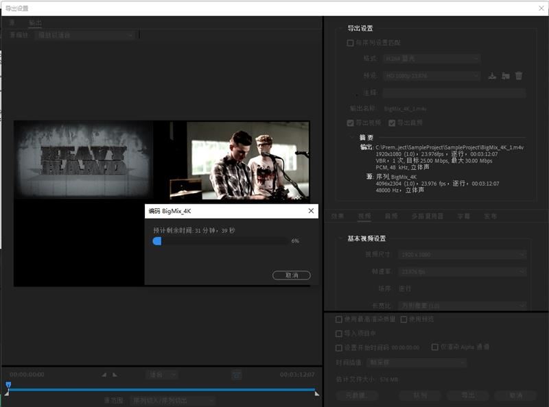Collapse the 基本视频设置 section
Image resolution: width=549 pixels, height=407 pixels.
click(x=340, y=238)
